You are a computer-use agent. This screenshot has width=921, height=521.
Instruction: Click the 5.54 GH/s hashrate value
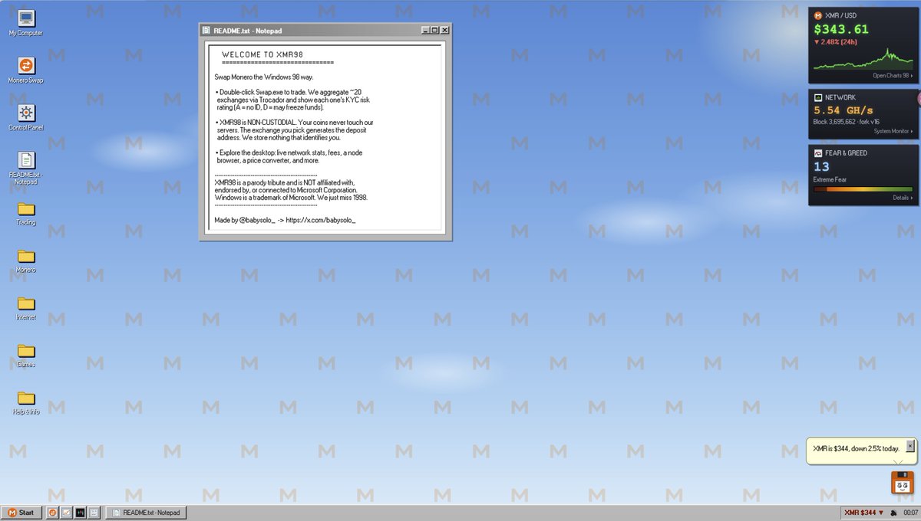(844, 111)
